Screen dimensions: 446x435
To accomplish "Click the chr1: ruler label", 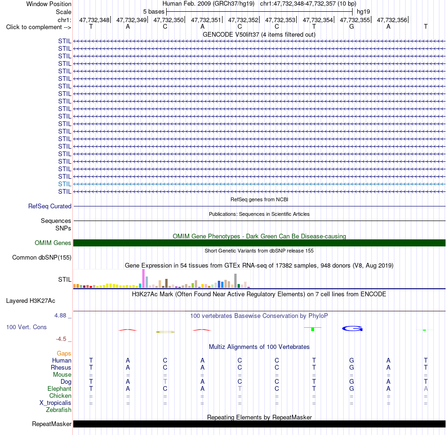I will click(64, 20).
